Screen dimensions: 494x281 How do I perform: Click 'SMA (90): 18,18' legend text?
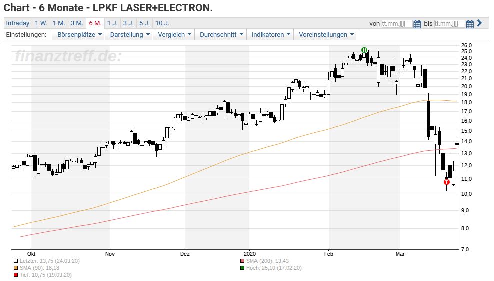point(39,268)
